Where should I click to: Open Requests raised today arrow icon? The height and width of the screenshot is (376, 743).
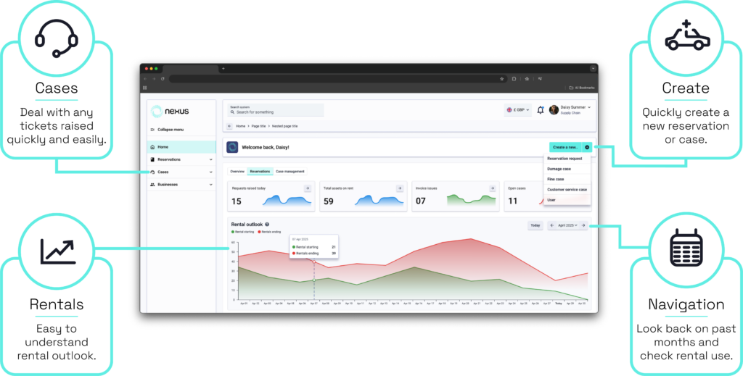coord(307,188)
